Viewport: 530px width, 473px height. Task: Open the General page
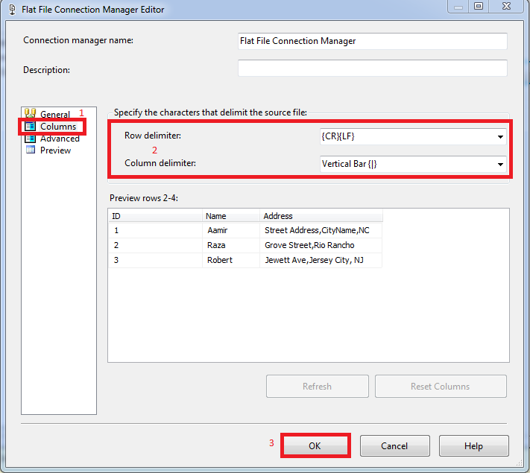click(54, 114)
